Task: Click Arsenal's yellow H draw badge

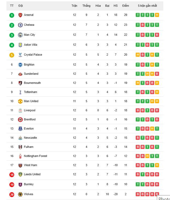Action: [157, 15]
